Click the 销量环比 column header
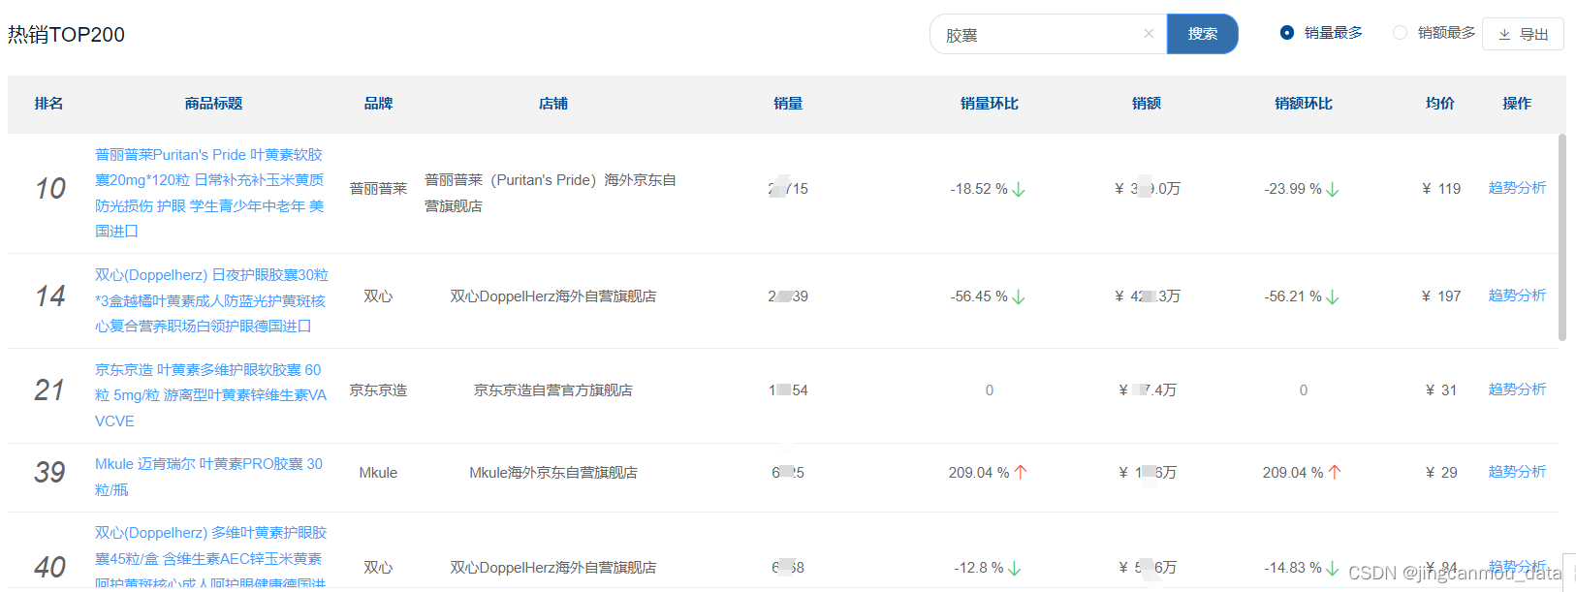The width and height of the screenshot is (1576, 592). tap(989, 104)
